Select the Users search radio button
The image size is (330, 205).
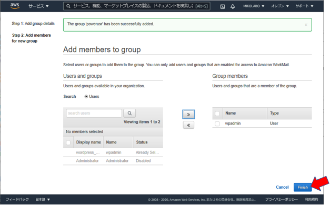pyautogui.click(x=86, y=97)
